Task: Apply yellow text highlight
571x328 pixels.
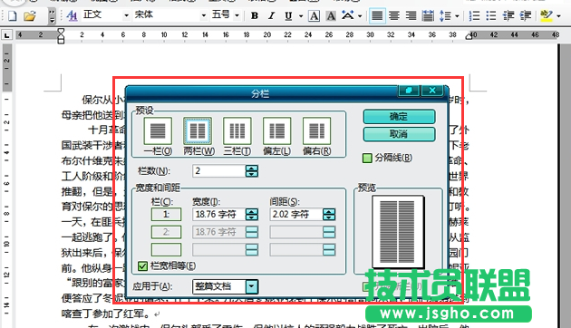Action: point(547,15)
